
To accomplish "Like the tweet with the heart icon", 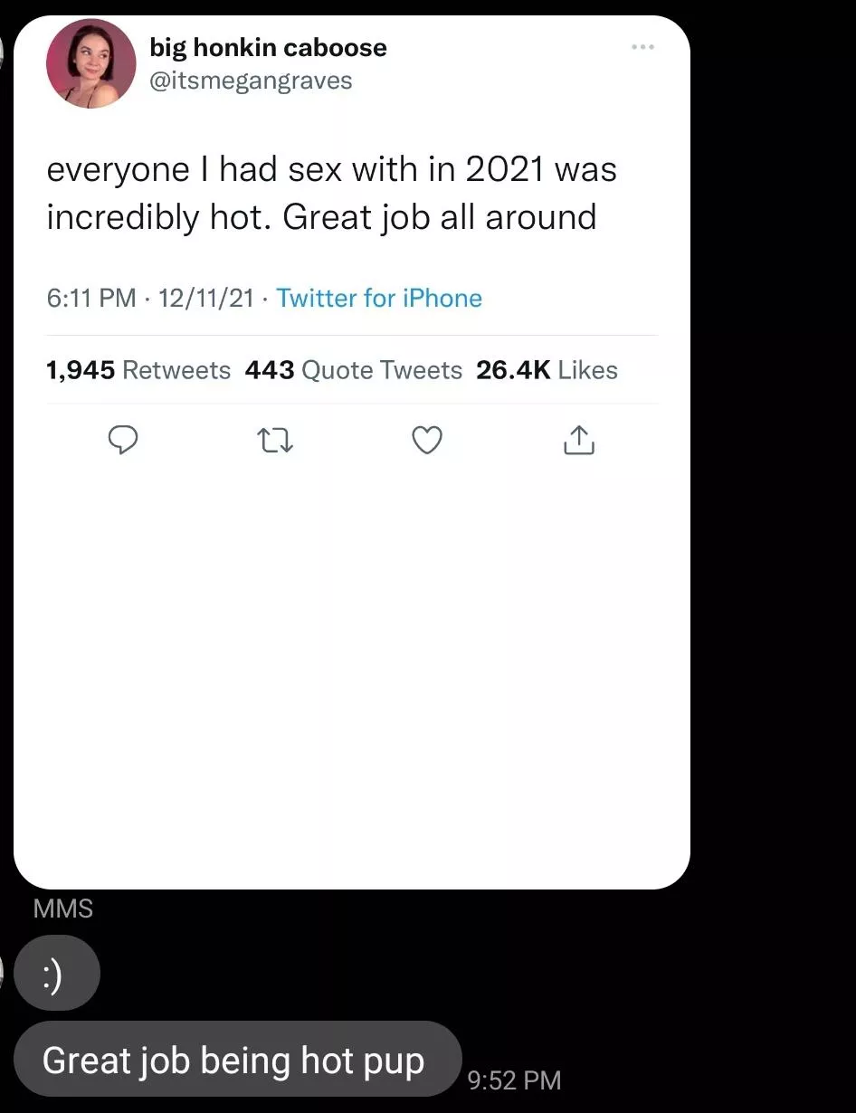I will pos(427,440).
